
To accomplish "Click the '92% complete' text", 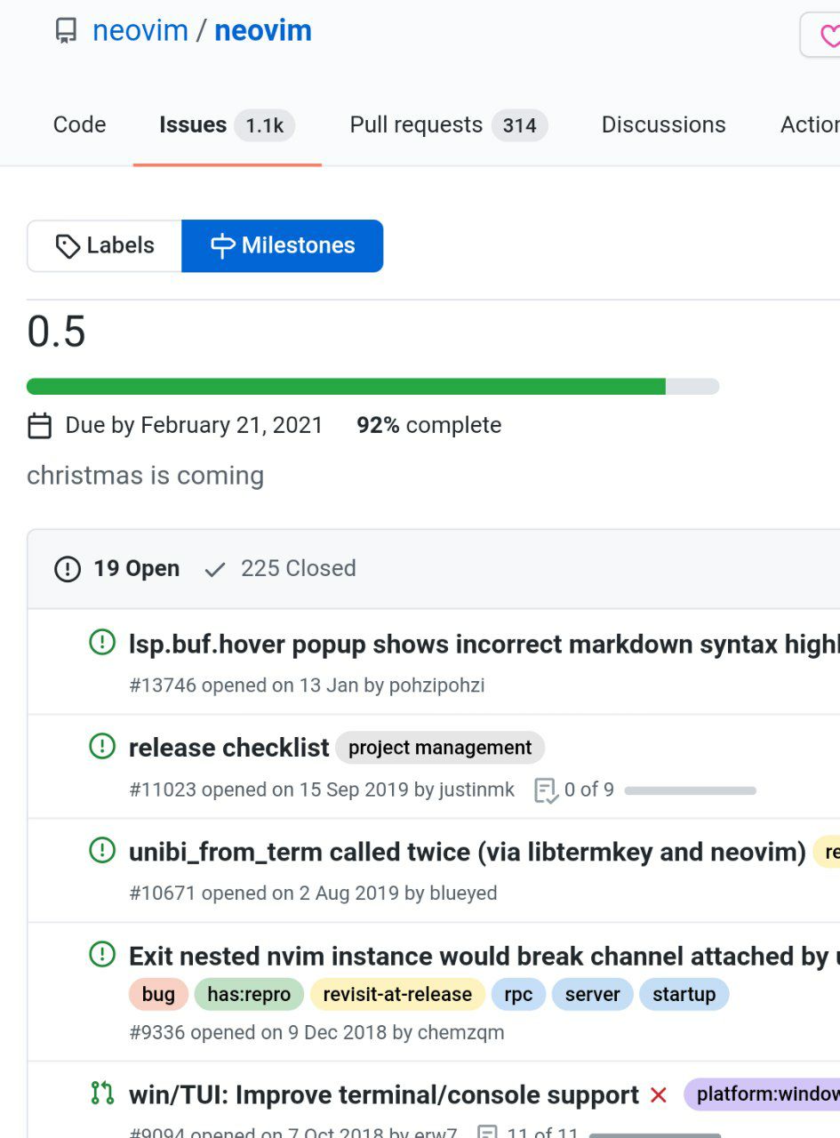I will tap(429, 425).
